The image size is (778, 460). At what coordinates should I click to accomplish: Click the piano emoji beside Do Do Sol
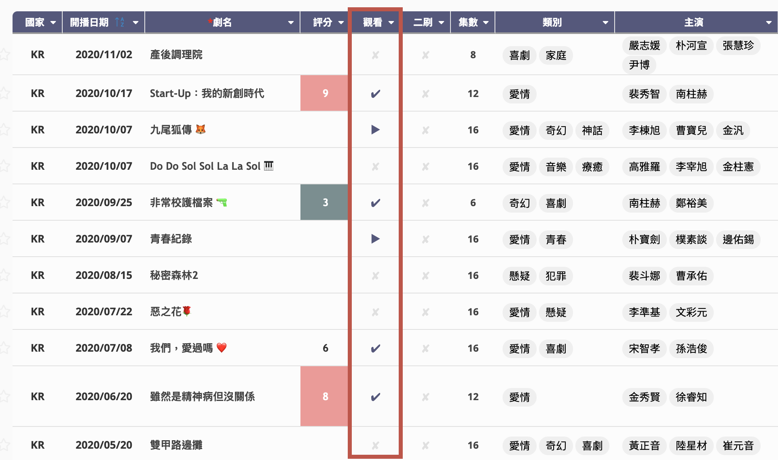pos(269,166)
